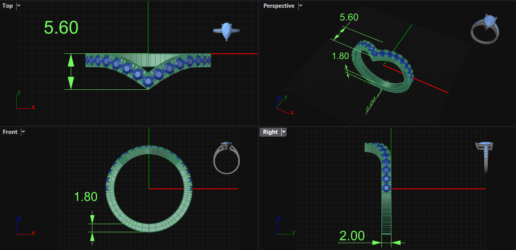
Task: Select the Front viewport label
Action: click(x=10, y=132)
